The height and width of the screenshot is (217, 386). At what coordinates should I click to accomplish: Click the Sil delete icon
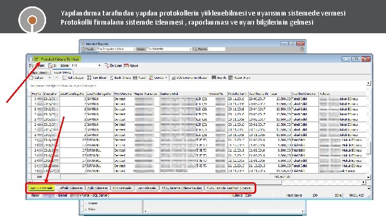point(50,66)
